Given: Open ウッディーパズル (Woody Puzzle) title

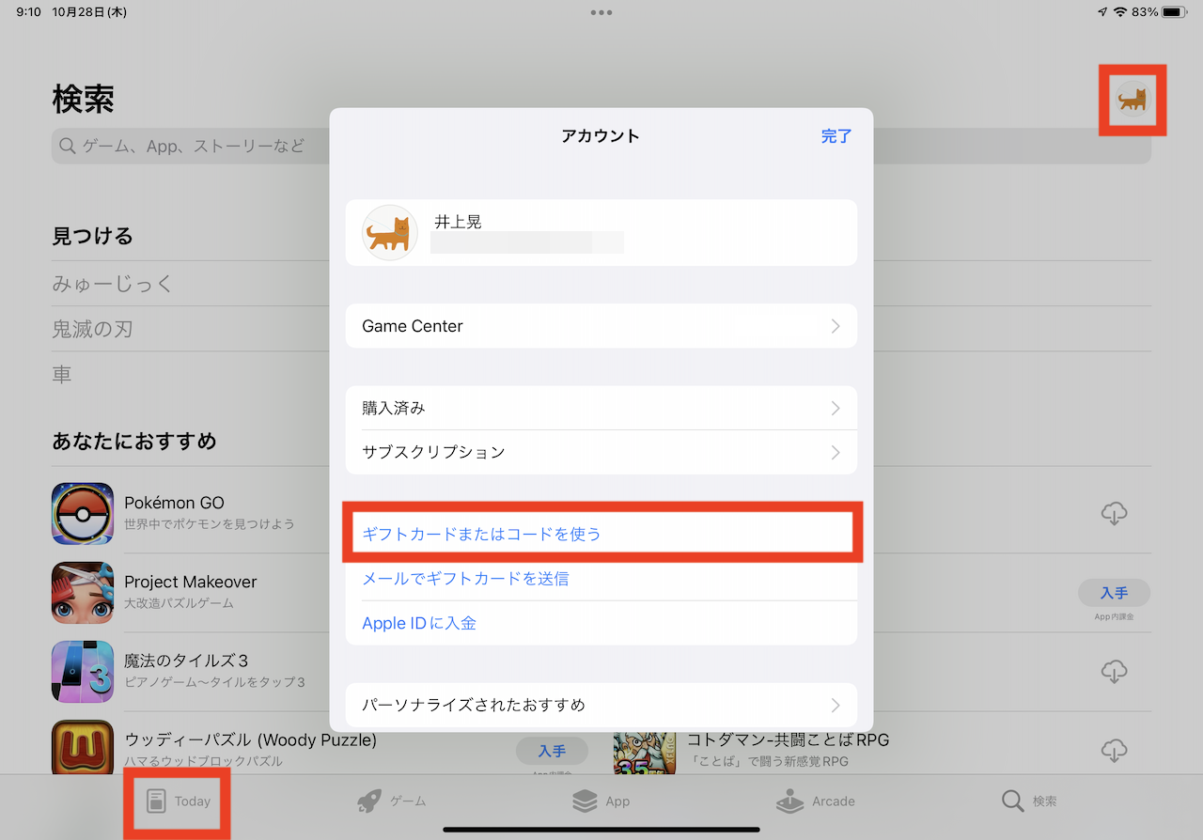Looking at the screenshot, I should click(250, 739).
